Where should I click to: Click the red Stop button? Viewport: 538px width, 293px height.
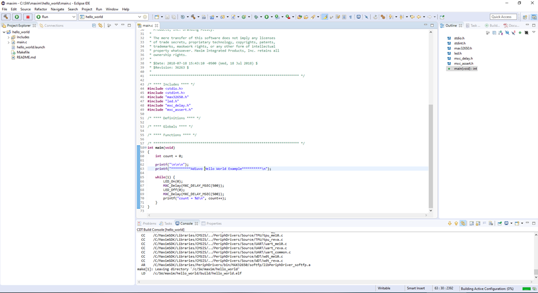pos(27,17)
